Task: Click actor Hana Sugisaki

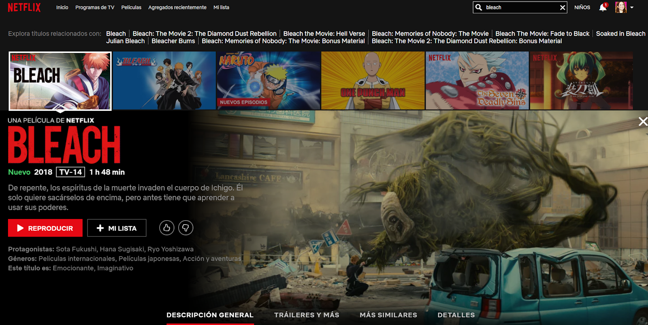Action: [122, 249]
